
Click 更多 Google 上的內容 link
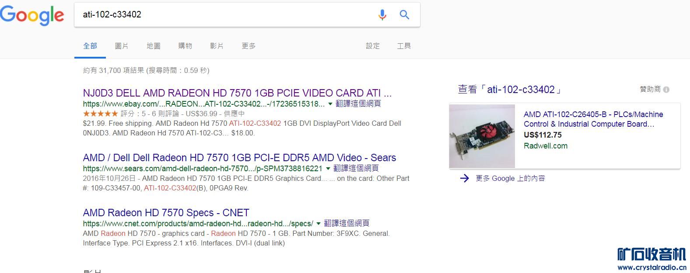coord(510,178)
